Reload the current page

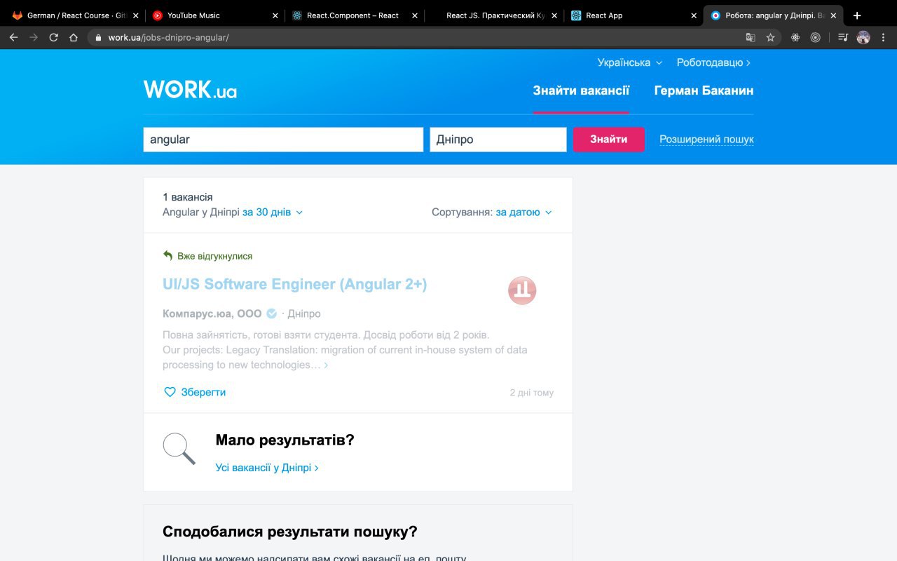coord(53,37)
